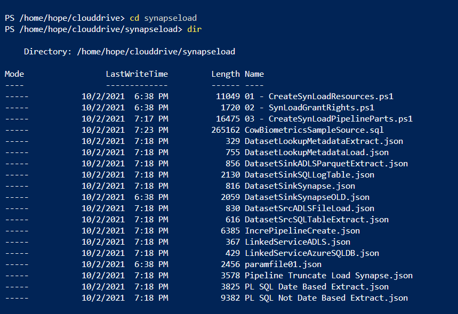Select DatasetSinkSynapseOLD.json in the output

click(x=307, y=197)
